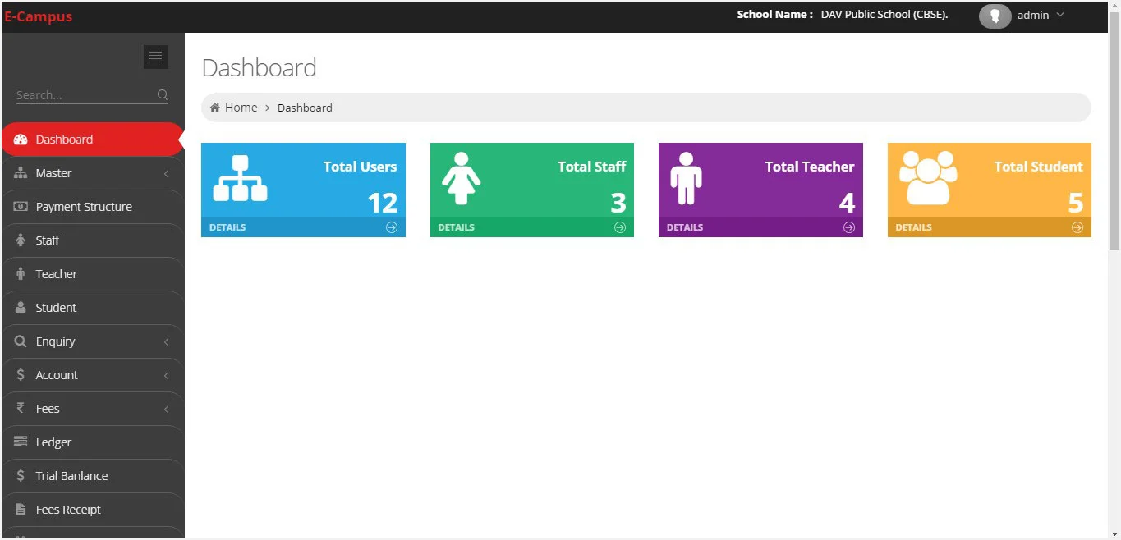Click the Fees rupee icon in sidebar

point(21,409)
